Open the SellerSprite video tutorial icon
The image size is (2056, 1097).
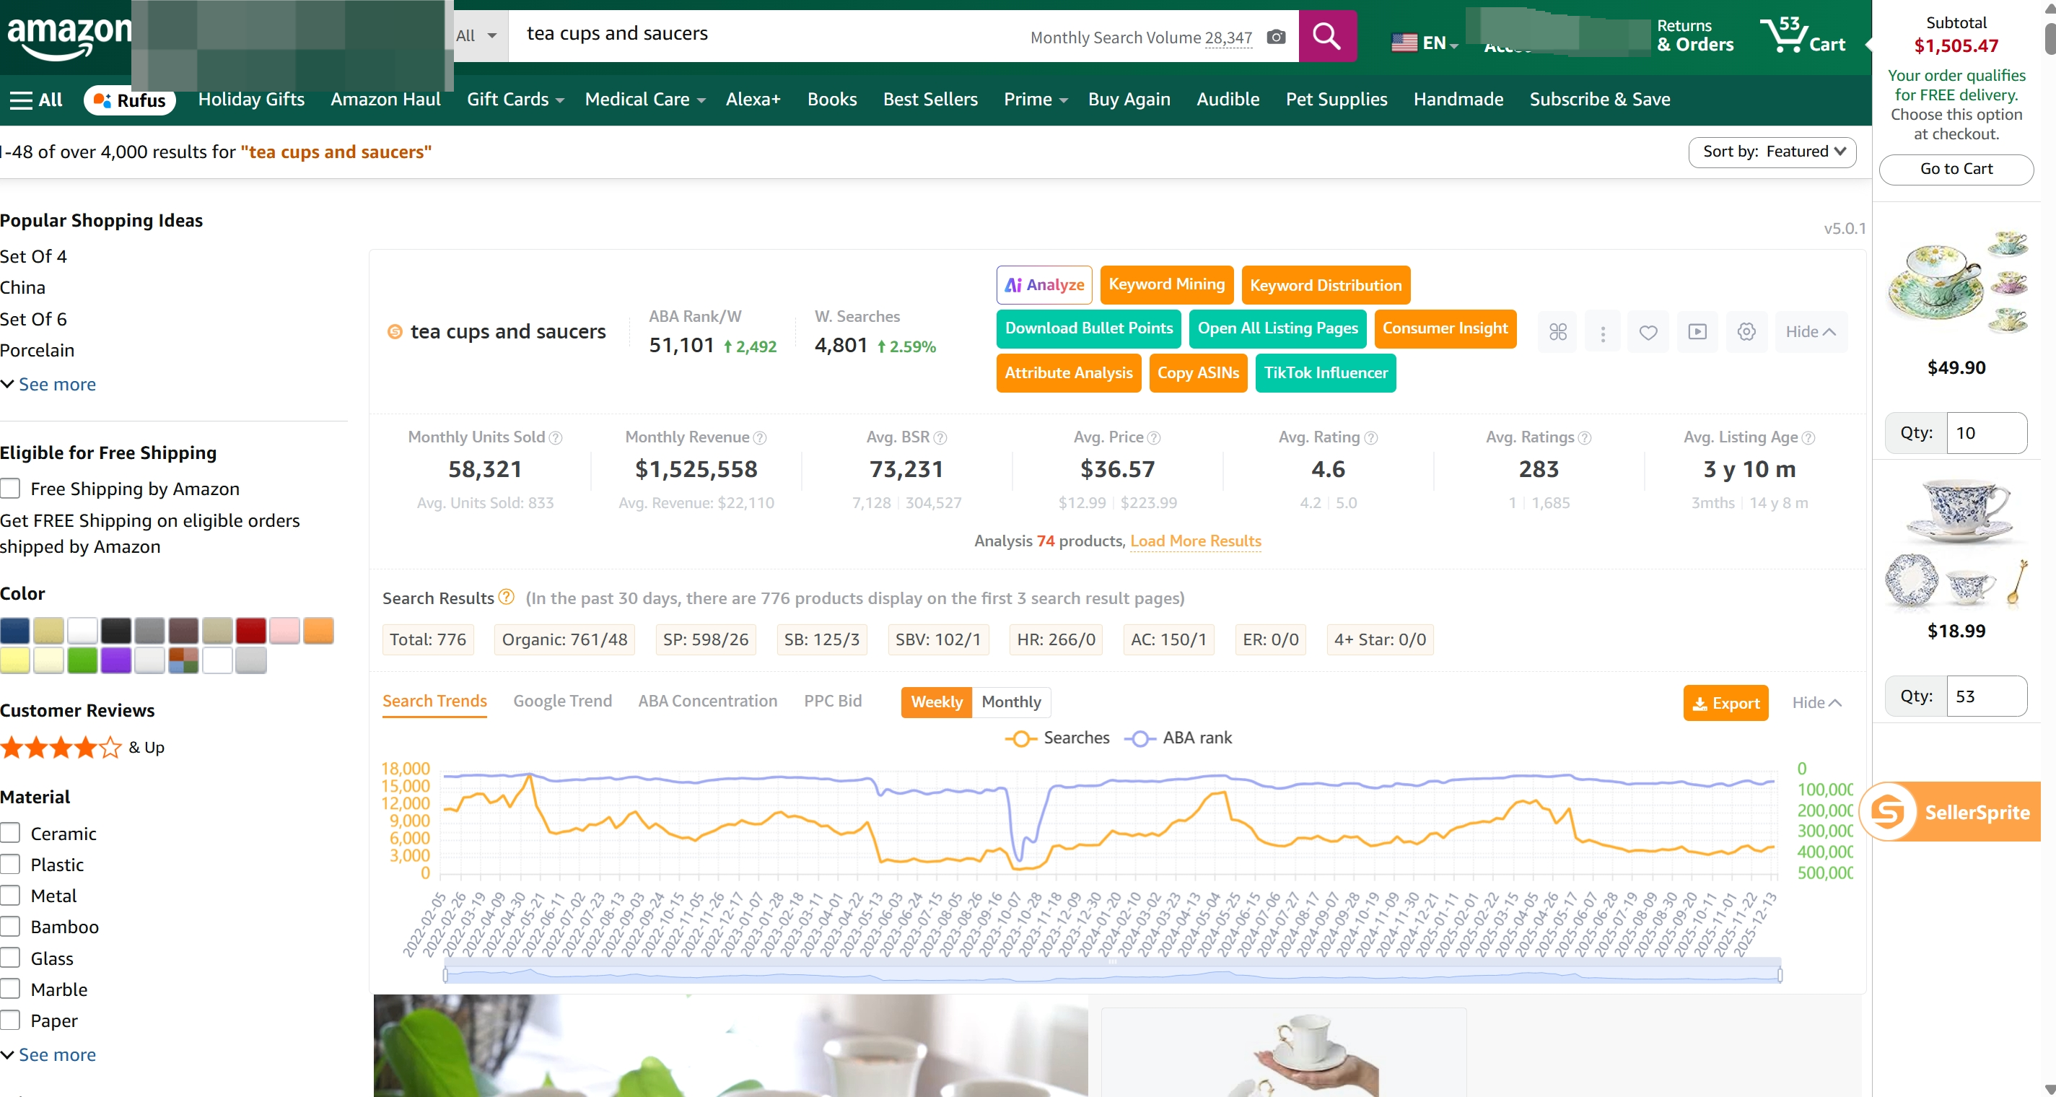(x=1697, y=331)
